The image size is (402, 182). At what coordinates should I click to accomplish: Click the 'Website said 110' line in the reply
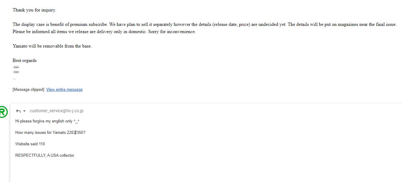click(30, 144)
